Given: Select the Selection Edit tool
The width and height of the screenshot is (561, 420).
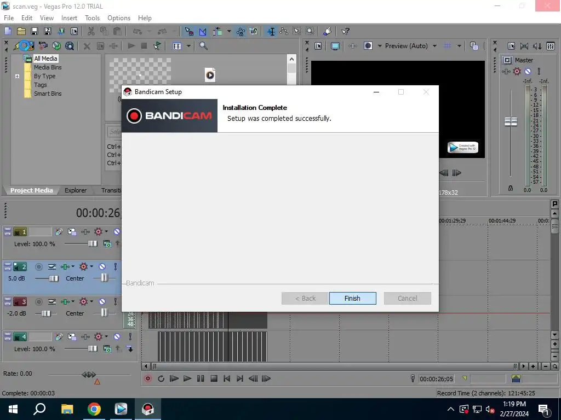Looking at the screenshot, I should pos(297,31).
